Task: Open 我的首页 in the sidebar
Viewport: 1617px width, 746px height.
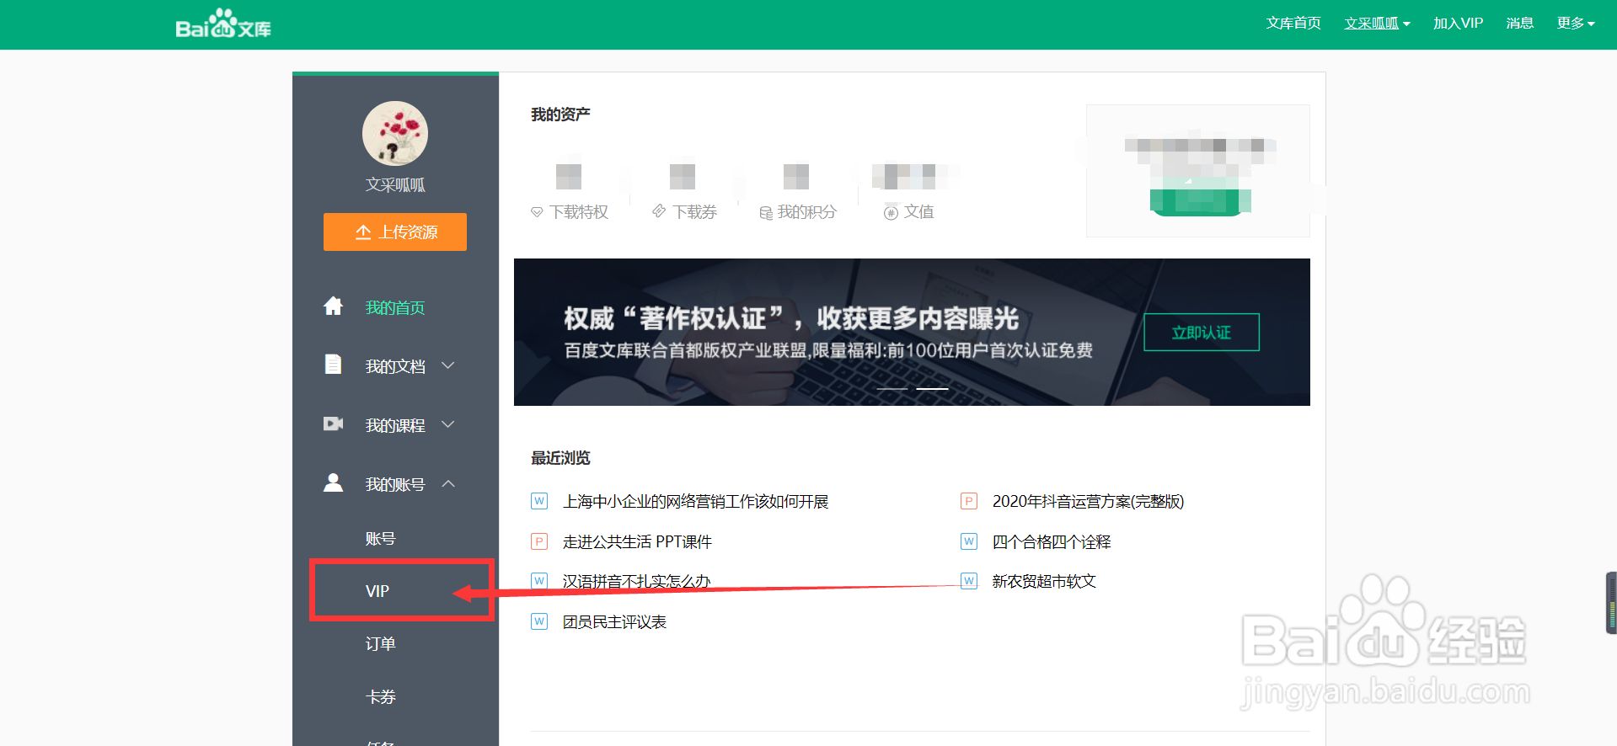Action: 395,307
